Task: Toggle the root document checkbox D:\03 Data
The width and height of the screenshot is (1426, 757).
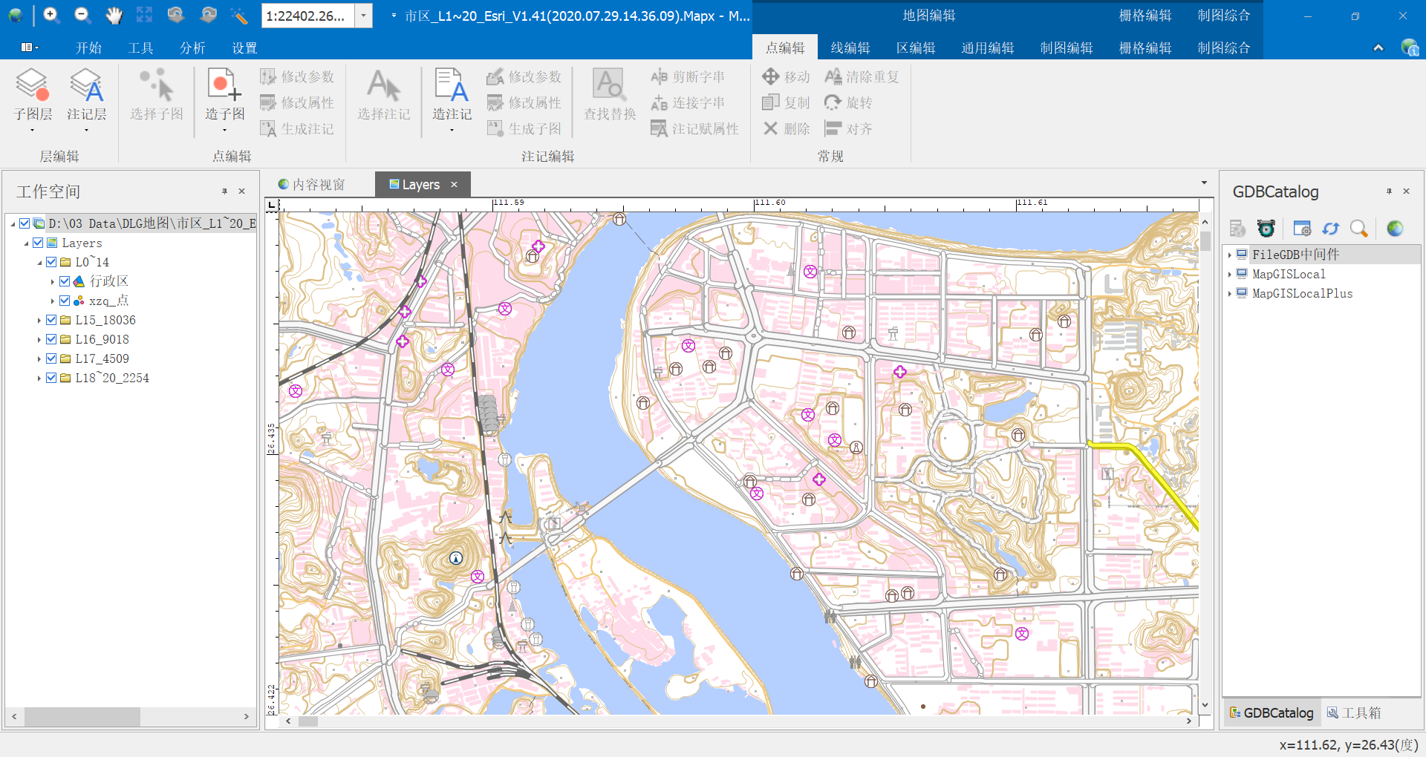Action: 25,223
